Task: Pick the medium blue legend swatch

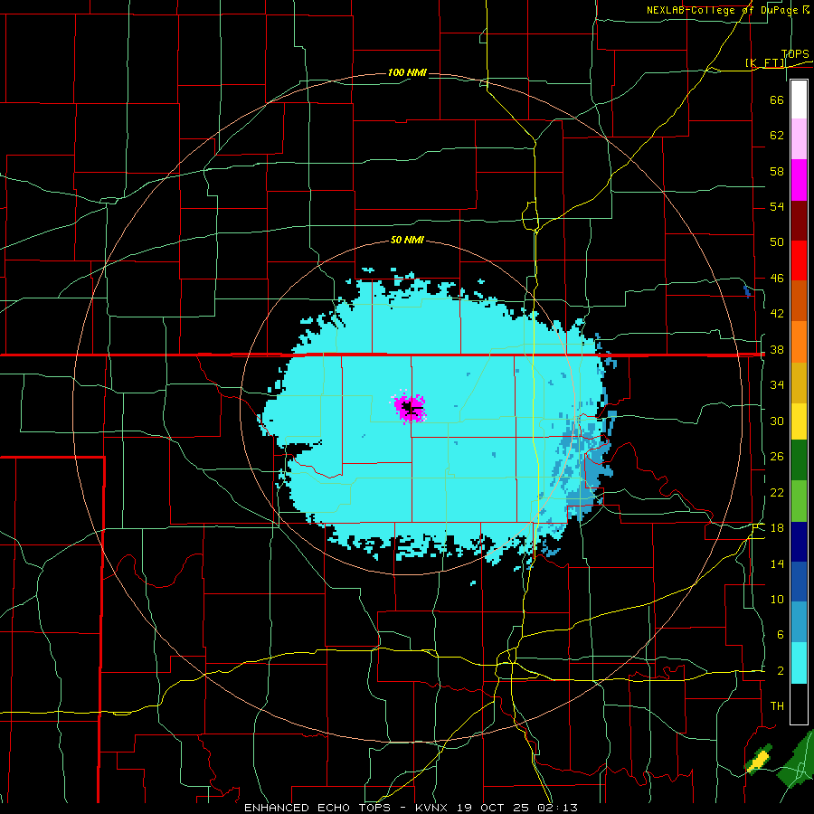Action: tap(799, 582)
